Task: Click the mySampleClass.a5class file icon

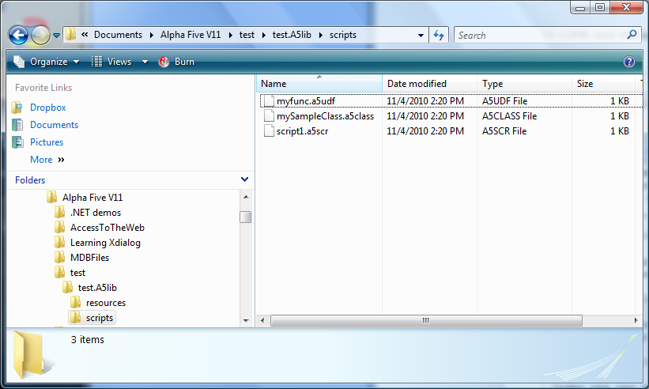Action: coord(269,116)
